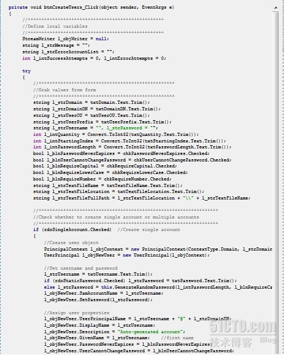This screenshot has height=355, width=284.
Task: Click the line declaring int l_intPasswordLength
Action: [132, 147]
